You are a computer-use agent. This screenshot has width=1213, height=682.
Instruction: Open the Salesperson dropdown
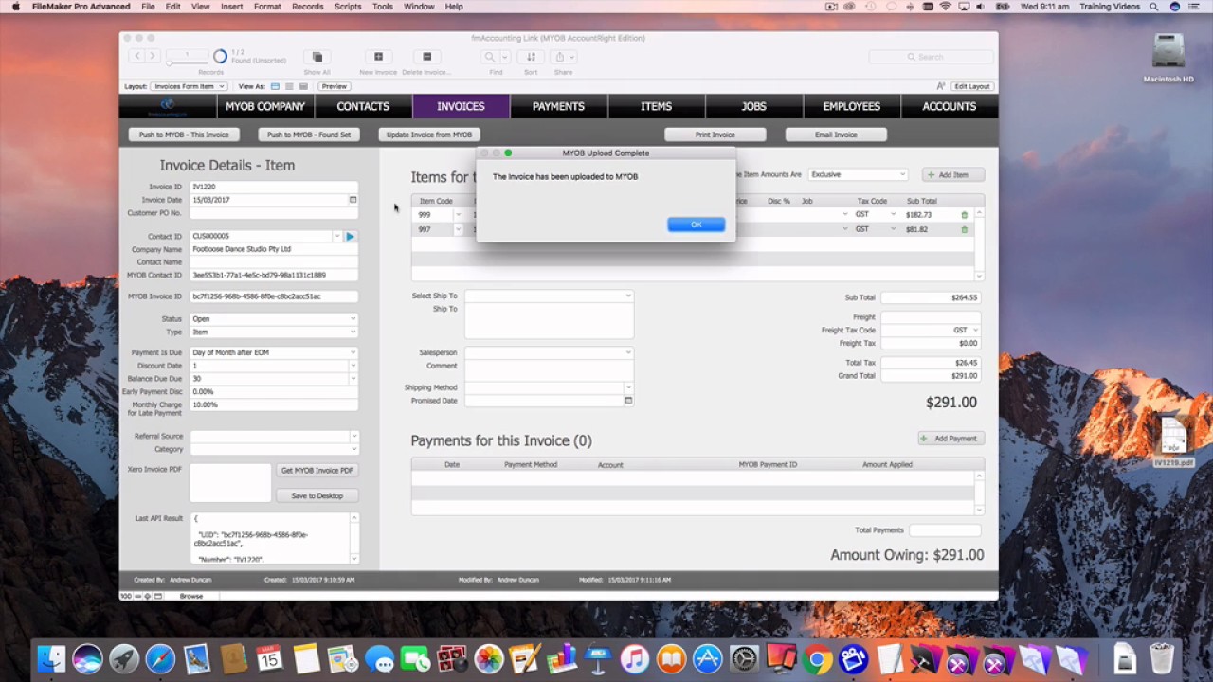pyautogui.click(x=549, y=352)
